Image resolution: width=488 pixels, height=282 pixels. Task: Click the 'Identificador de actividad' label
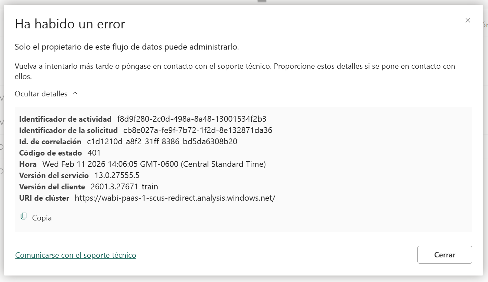coord(65,119)
